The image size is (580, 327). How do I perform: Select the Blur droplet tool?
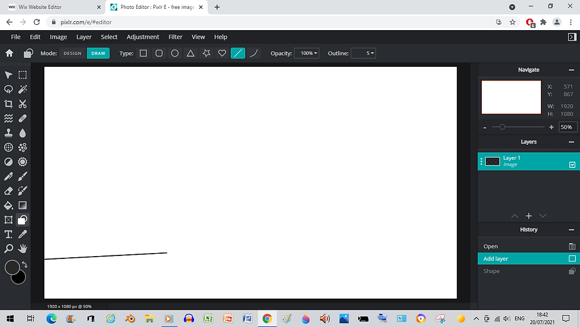(x=22, y=132)
